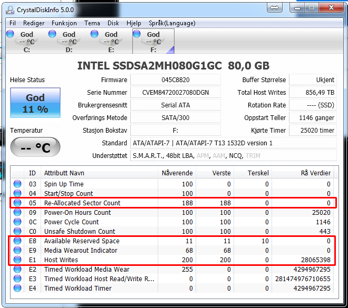Open the Fil menu
Viewport: 348px width, 308px height.
(x=13, y=23)
